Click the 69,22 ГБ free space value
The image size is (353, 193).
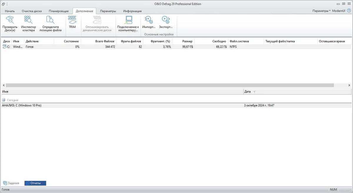coord(221,47)
